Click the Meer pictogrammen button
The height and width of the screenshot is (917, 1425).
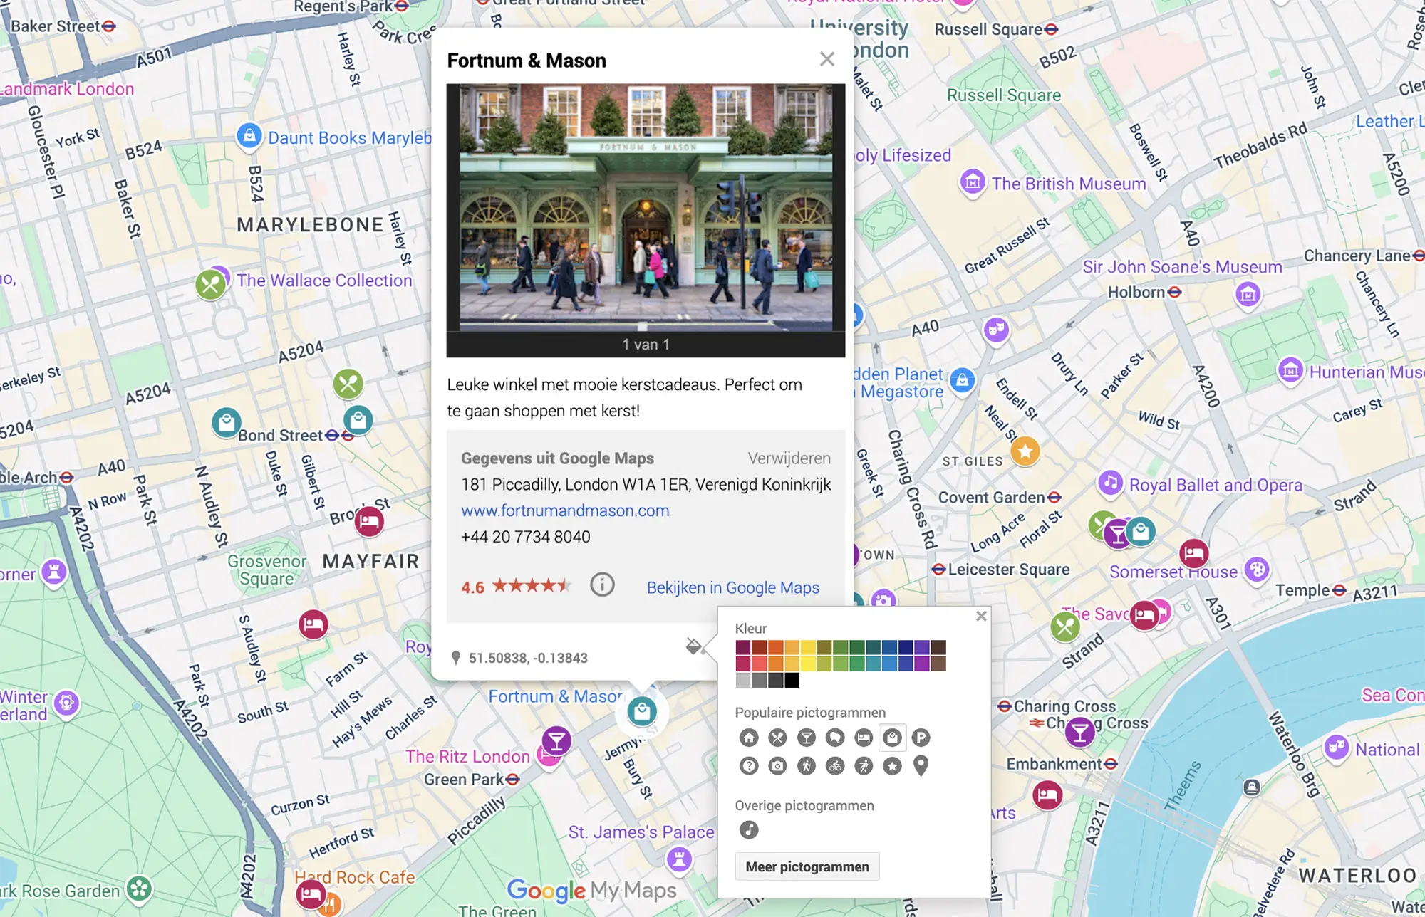[x=807, y=866]
